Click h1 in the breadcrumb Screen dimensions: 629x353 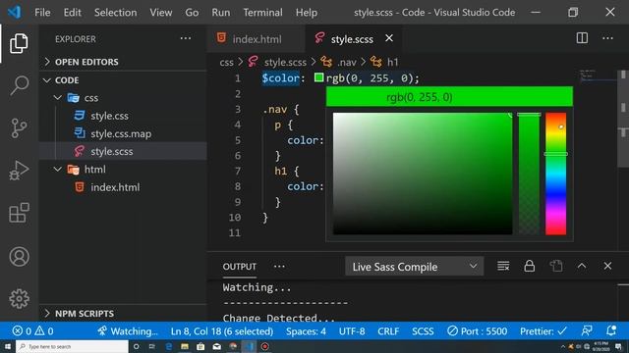[392, 62]
